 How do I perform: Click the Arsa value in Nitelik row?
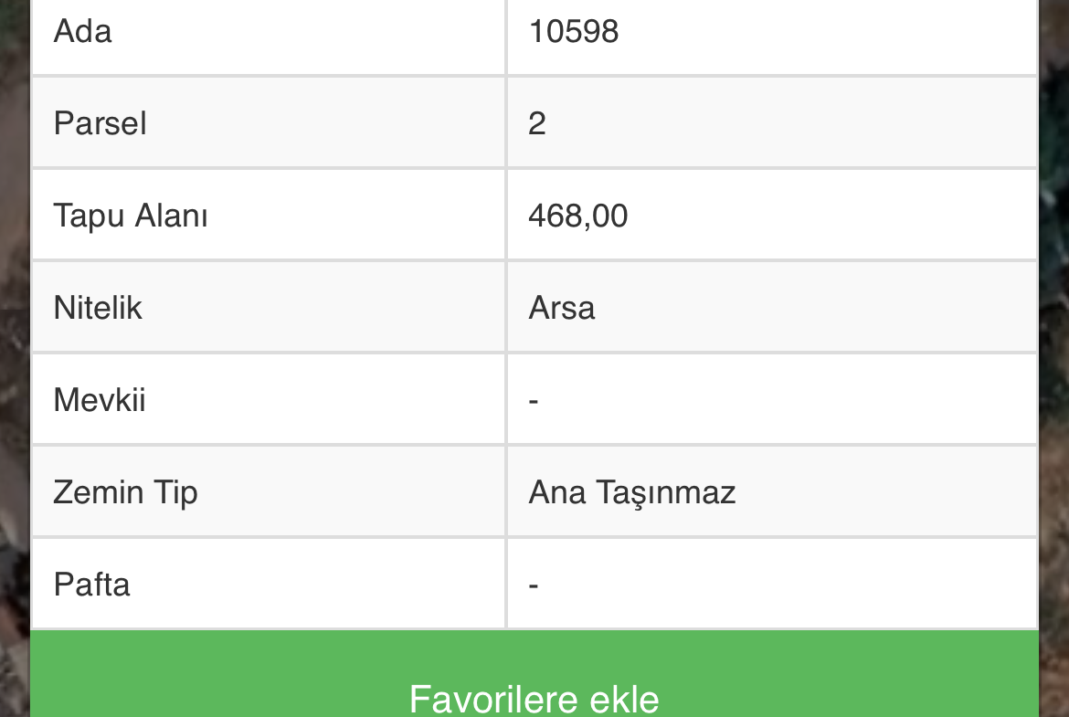coord(562,308)
